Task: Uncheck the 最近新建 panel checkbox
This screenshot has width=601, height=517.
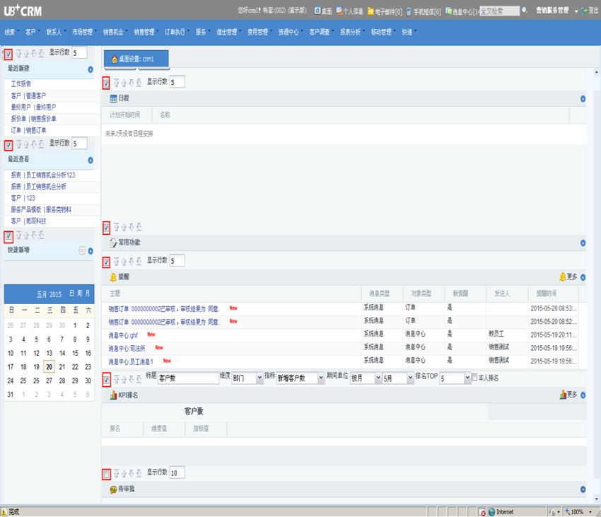Action: (x=8, y=54)
